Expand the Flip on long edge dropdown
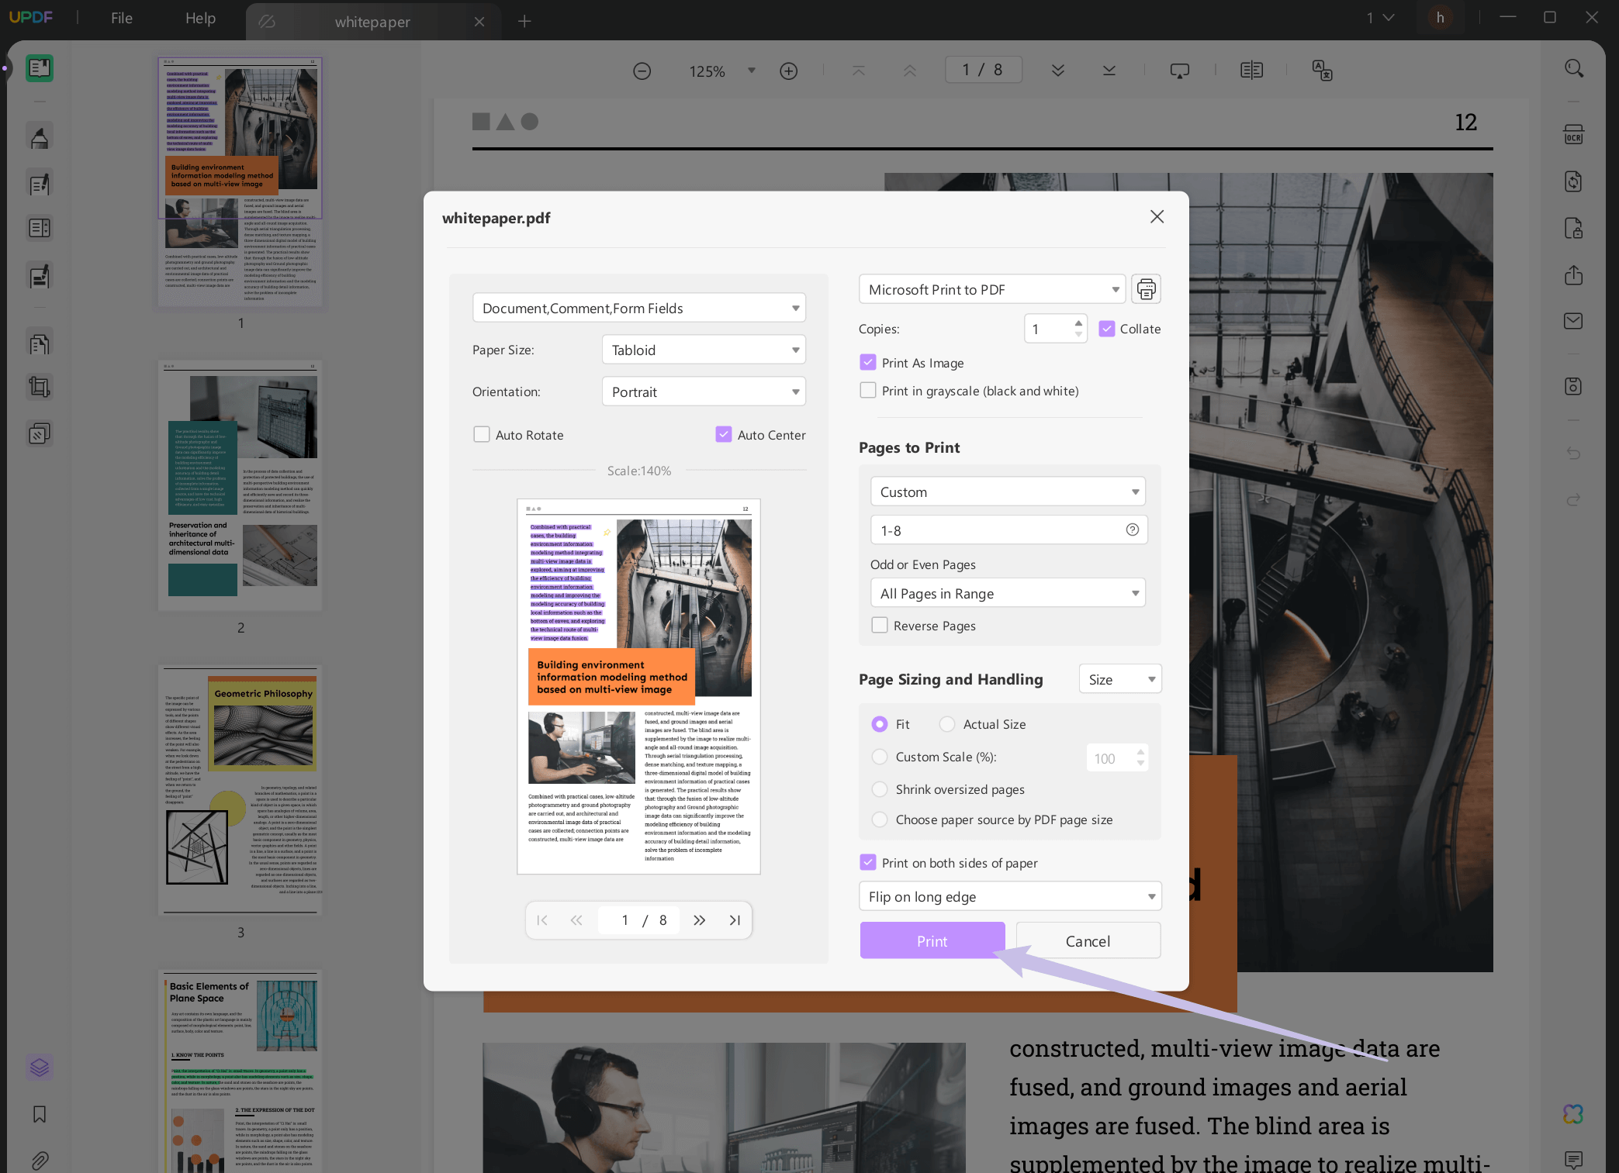This screenshot has height=1173, width=1619. pyautogui.click(x=1009, y=896)
